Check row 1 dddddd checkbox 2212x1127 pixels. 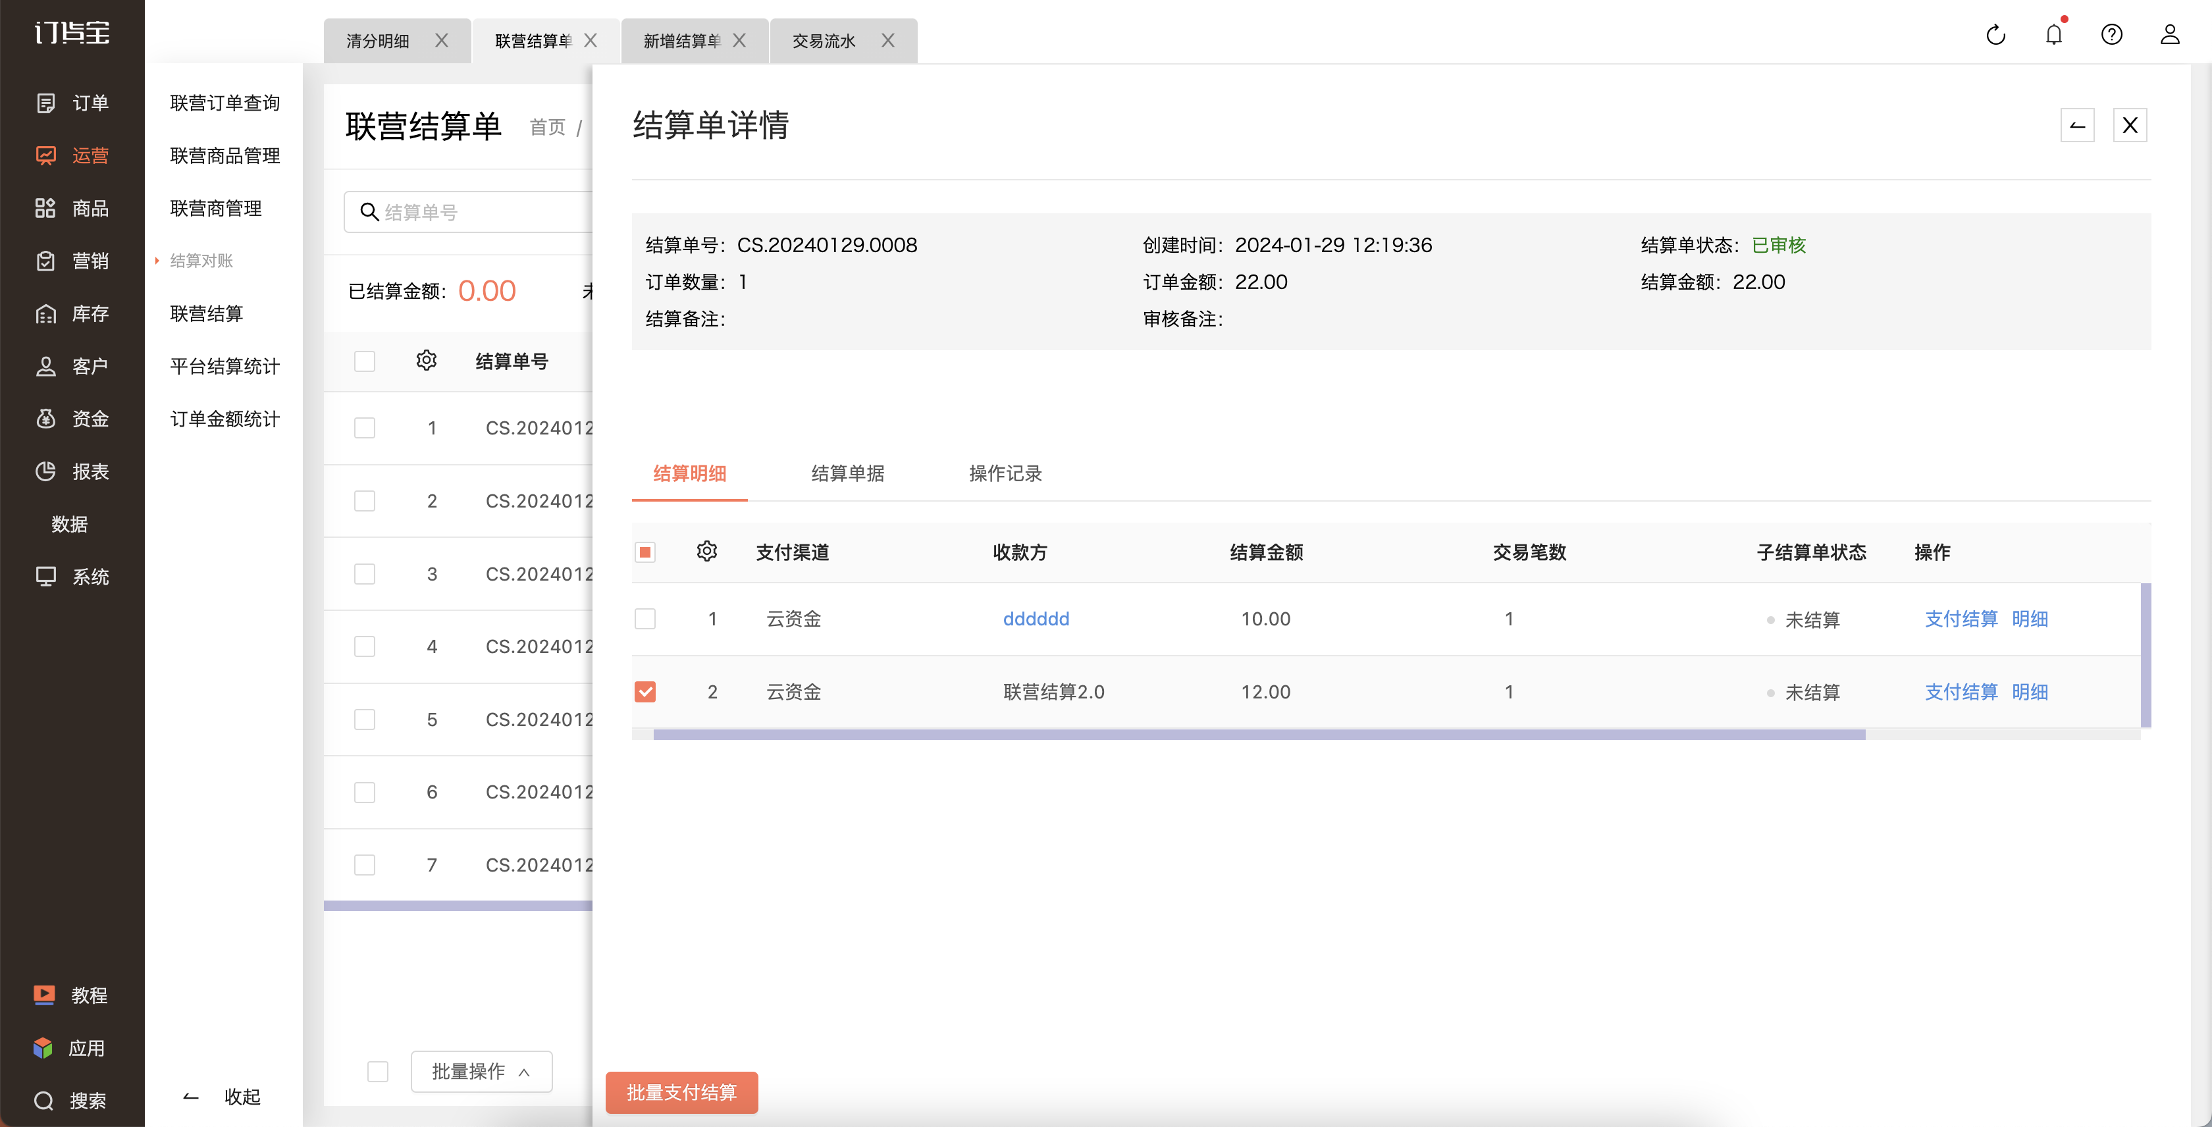pos(645,619)
